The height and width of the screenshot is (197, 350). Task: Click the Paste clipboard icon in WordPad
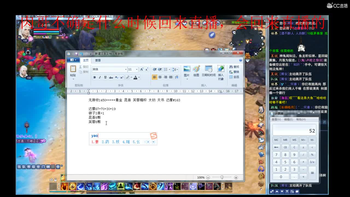[x=73, y=68]
